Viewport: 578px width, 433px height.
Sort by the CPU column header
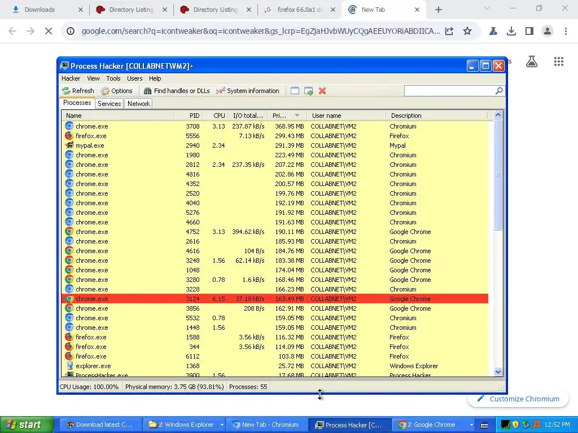coord(216,116)
